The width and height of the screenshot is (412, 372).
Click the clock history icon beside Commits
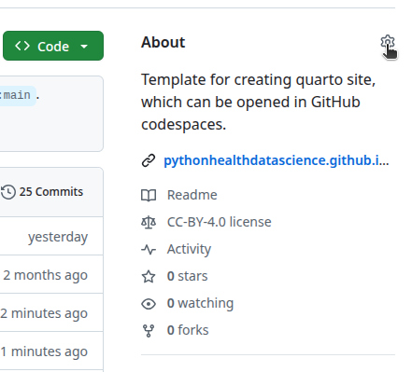tap(8, 192)
